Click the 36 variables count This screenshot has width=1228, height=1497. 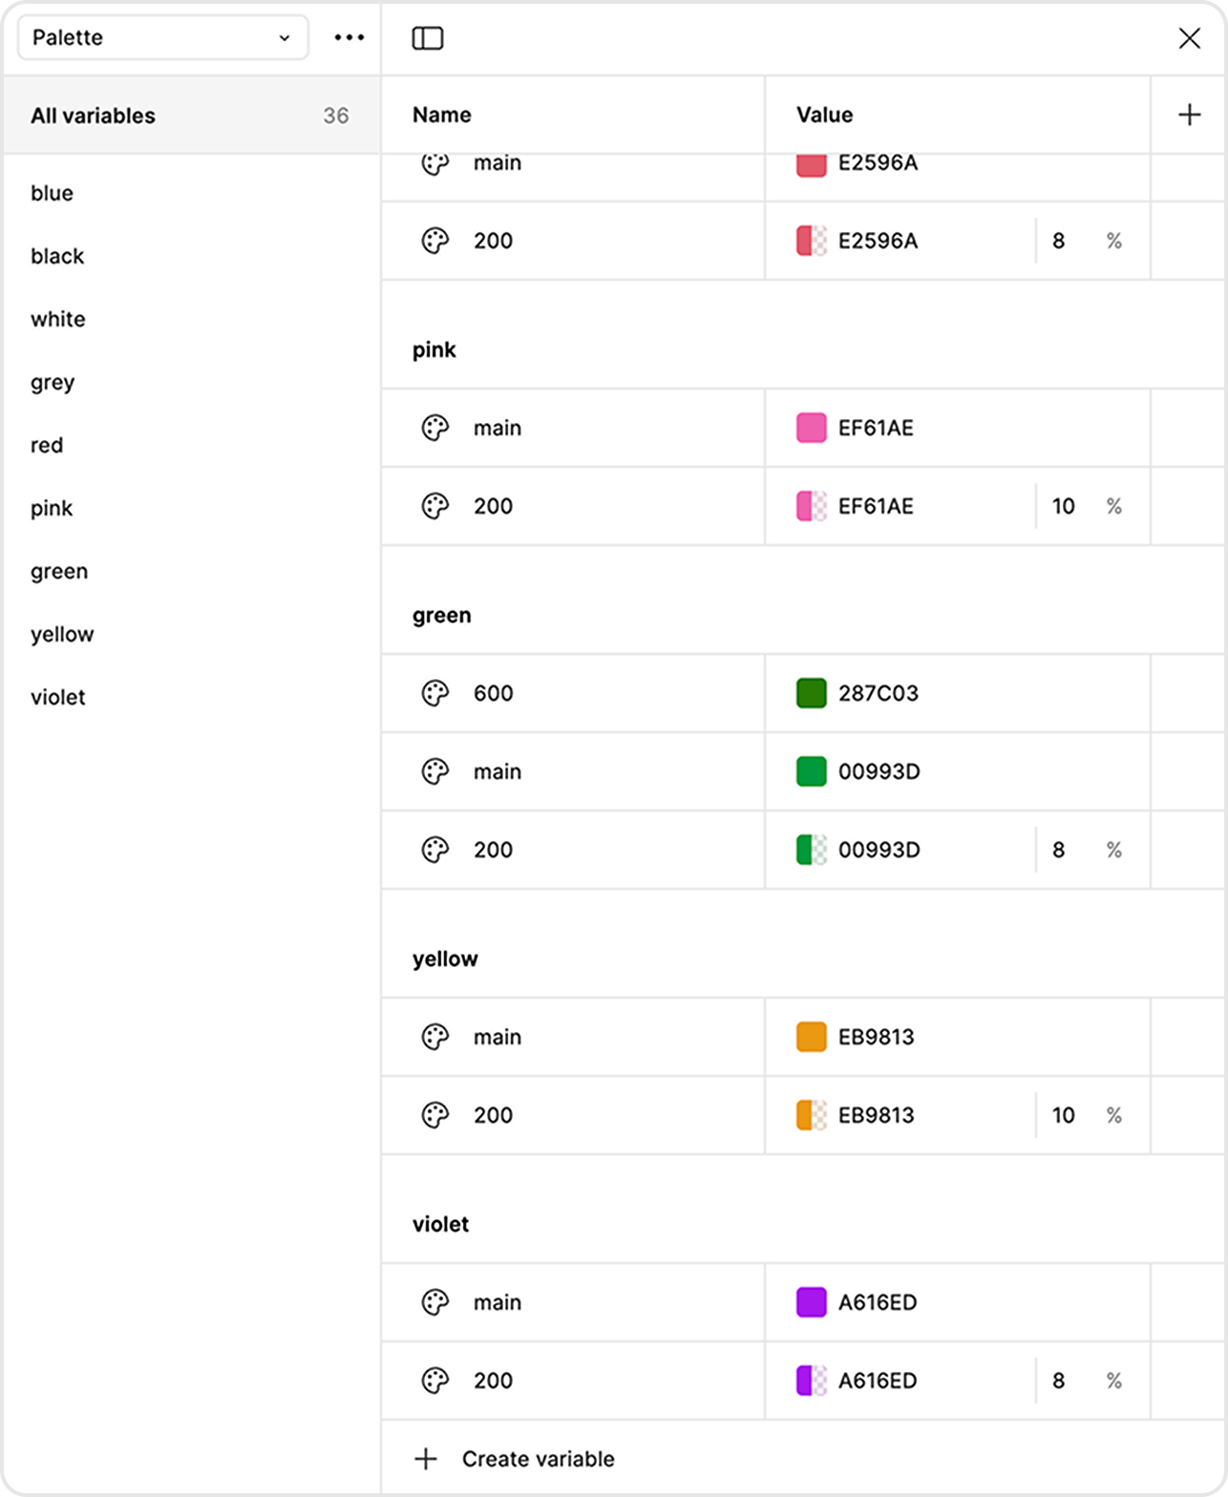click(x=336, y=116)
